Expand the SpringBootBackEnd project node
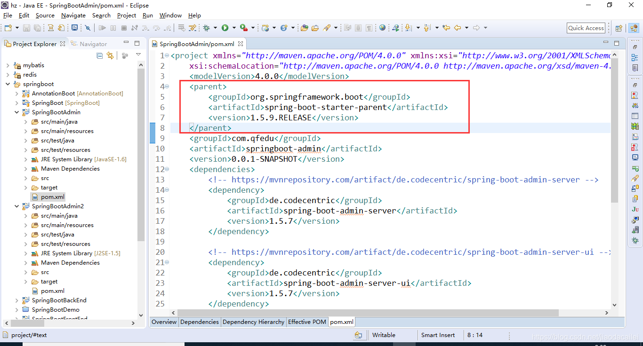Screen dimensions: 643x346 [17, 300]
